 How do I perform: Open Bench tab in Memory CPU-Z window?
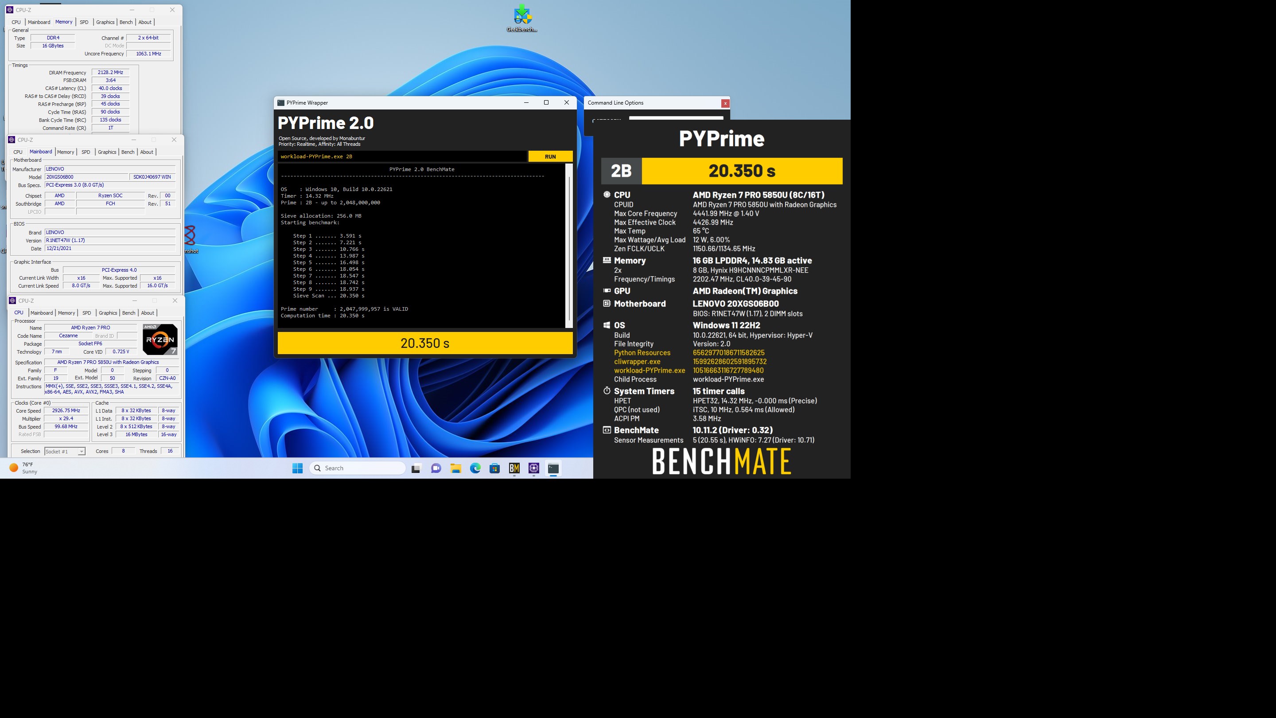pyautogui.click(x=126, y=22)
